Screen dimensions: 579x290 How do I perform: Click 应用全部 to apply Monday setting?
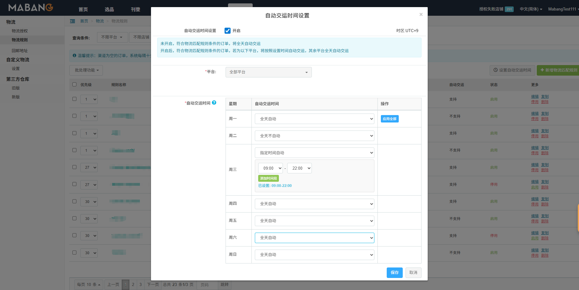tap(389, 119)
